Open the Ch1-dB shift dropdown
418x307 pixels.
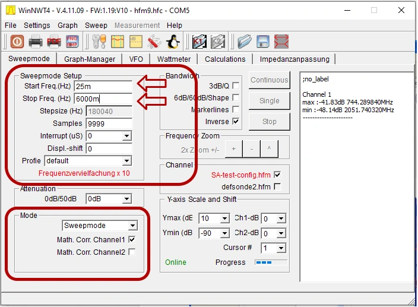(281, 219)
